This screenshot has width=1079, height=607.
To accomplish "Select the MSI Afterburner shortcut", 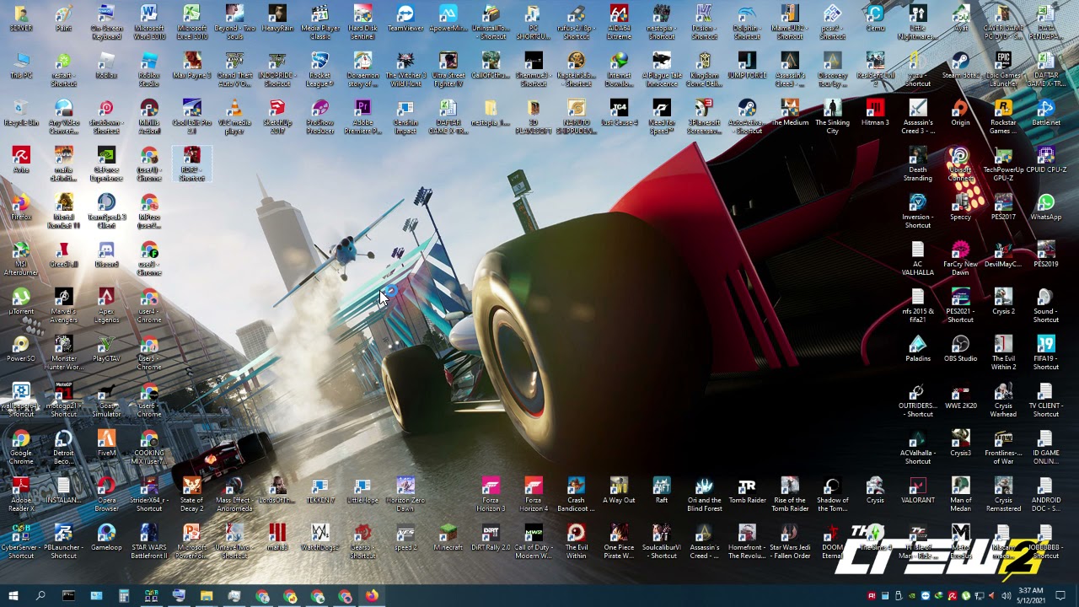I will coord(21,259).
